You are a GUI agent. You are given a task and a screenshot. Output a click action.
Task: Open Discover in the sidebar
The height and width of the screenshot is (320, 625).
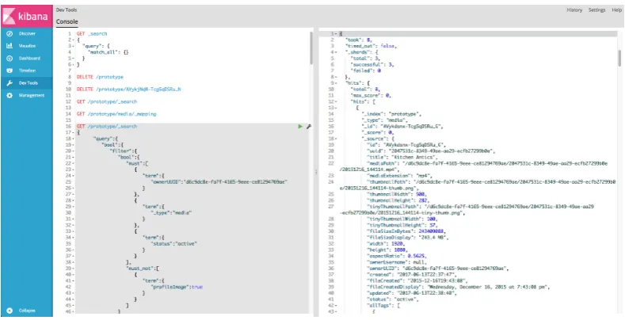[x=27, y=34]
